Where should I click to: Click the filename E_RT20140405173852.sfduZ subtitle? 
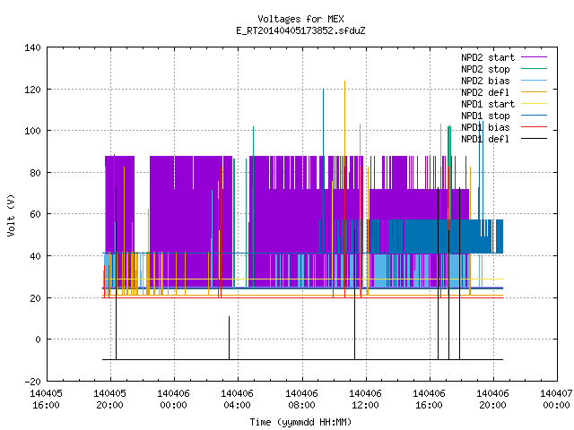pyautogui.click(x=300, y=30)
